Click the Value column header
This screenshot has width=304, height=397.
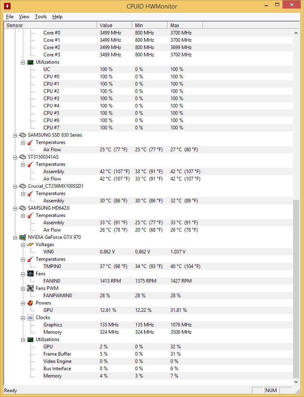tap(114, 25)
